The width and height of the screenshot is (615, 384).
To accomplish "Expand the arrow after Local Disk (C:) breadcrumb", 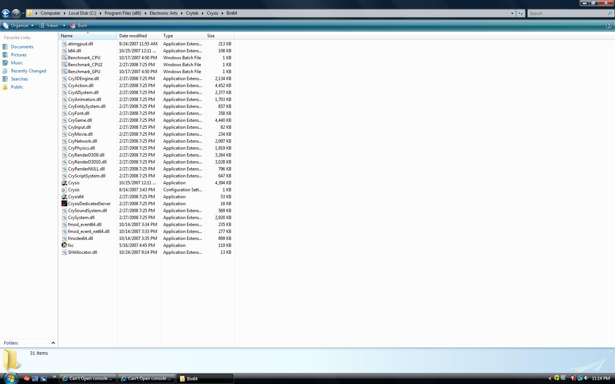I will [101, 13].
